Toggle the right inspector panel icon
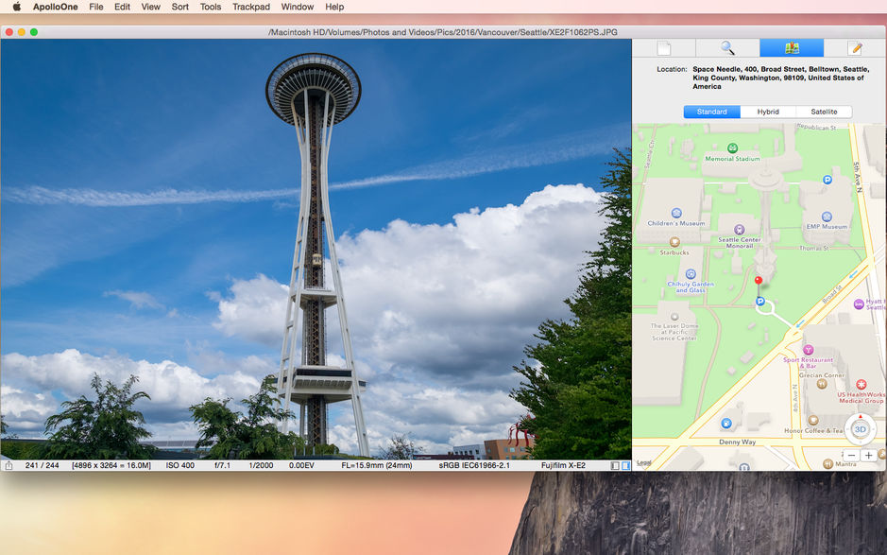Viewport: 887px width, 555px height. [625, 465]
